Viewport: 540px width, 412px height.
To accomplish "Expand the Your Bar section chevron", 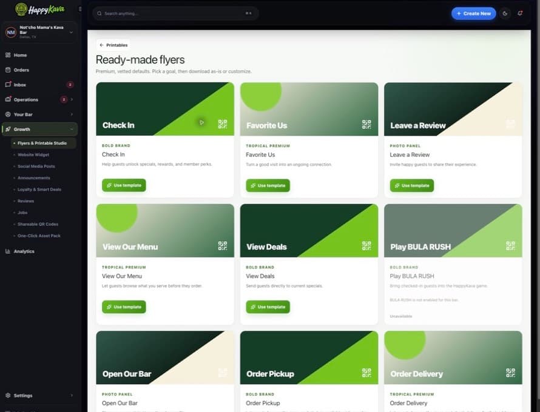I will (x=72, y=114).
